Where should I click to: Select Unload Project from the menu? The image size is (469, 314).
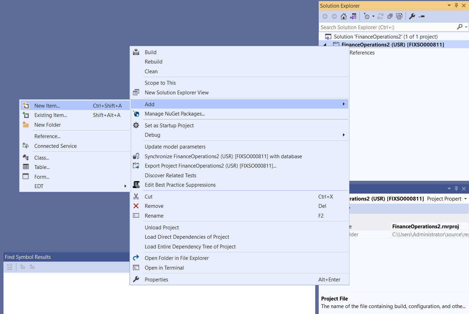[x=162, y=228]
